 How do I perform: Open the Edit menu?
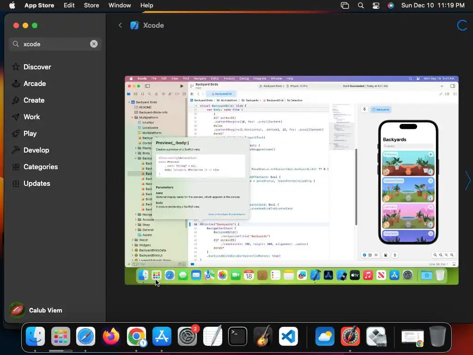[69, 5]
